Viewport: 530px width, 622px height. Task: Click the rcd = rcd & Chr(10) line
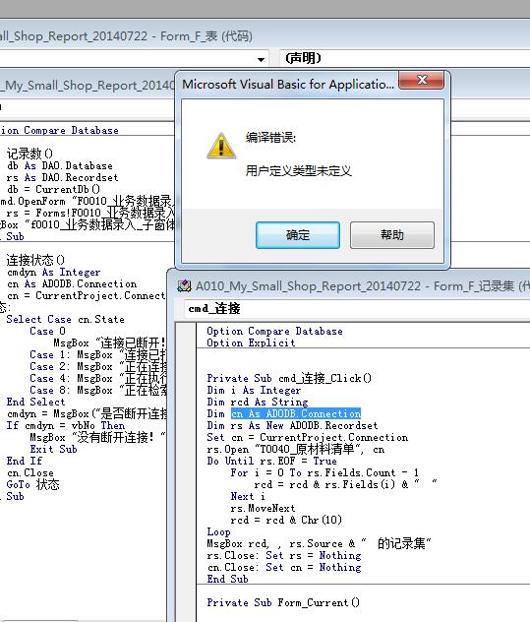click(286, 520)
